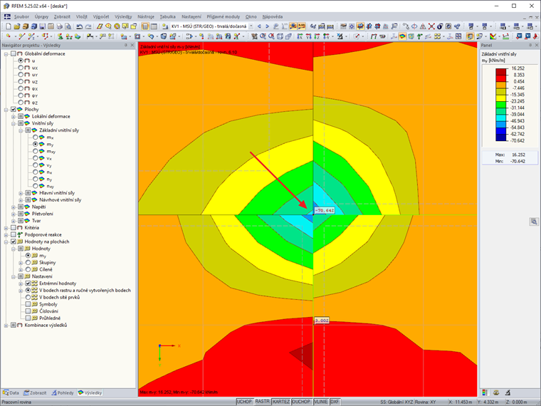Screen dimensions: 541x406
Task: Toggle the Extrémní hodnoty checkbox
Action: click(28, 283)
